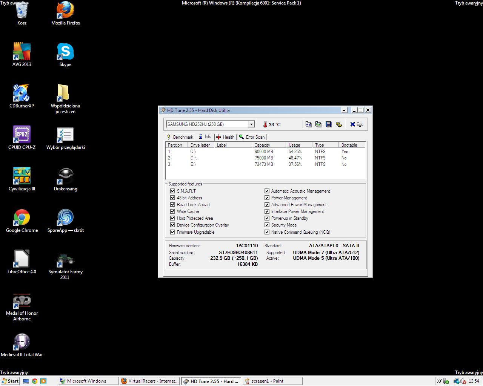
Task: Open Google Chrome desktop shortcut
Action: (22, 221)
